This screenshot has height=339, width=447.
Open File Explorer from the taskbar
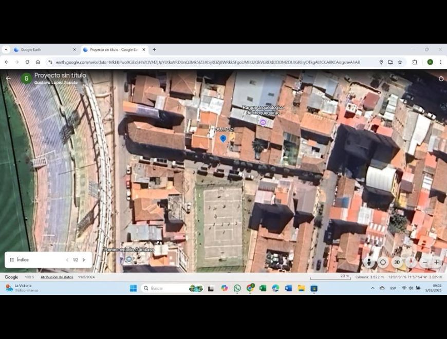pos(301,288)
